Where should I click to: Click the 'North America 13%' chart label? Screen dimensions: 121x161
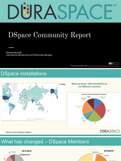tap(102, 98)
